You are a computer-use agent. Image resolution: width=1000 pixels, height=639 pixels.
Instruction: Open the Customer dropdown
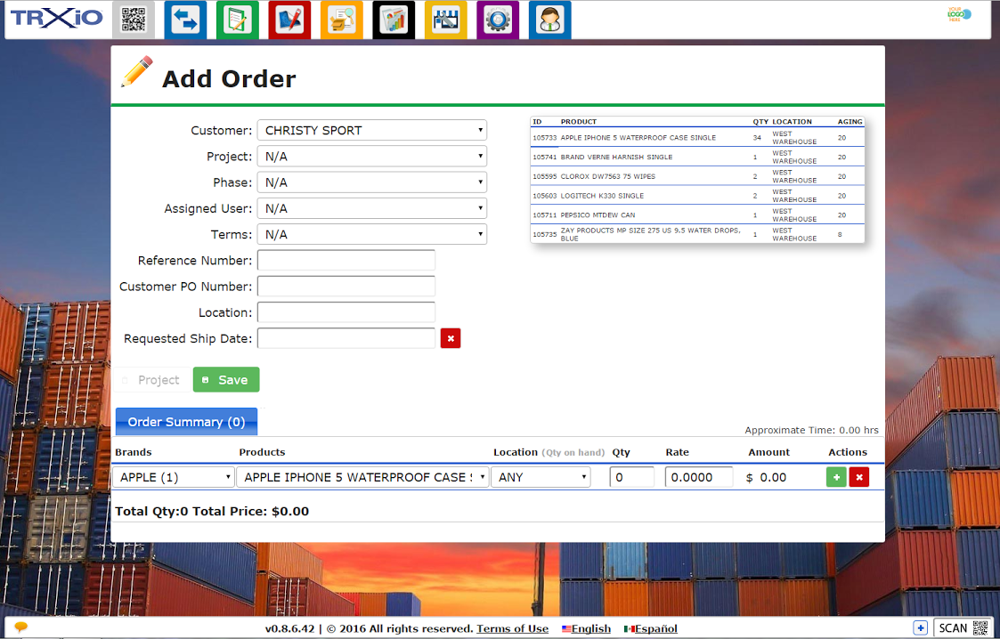[x=371, y=129]
